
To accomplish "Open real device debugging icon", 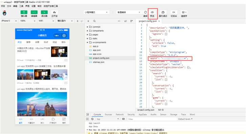I will point(163,12).
